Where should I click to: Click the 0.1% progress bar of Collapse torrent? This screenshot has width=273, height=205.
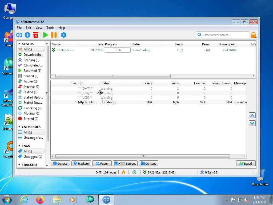click(x=117, y=50)
